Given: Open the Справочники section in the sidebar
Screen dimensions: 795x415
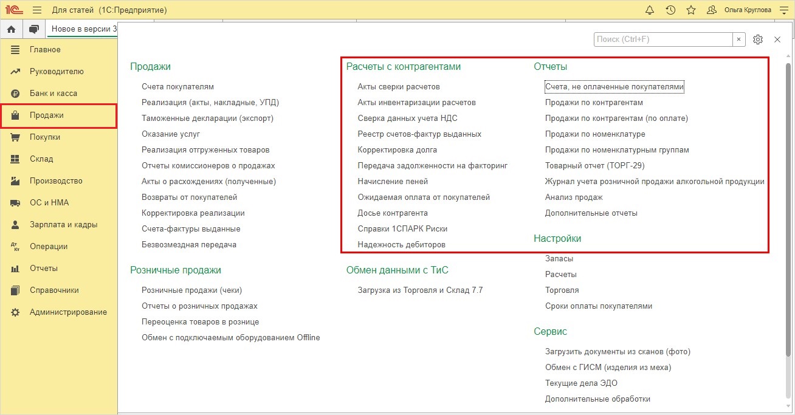Looking at the screenshot, I should tap(59, 290).
